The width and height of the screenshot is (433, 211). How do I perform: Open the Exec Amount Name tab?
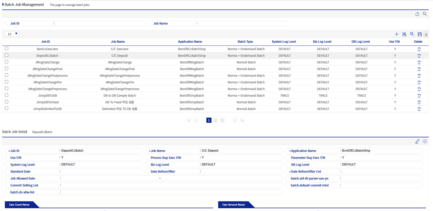pyautogui.click(x=234, y=205)
